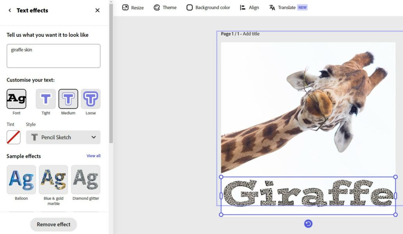Apply the Diamond glitter sample effect

[85, 180]
